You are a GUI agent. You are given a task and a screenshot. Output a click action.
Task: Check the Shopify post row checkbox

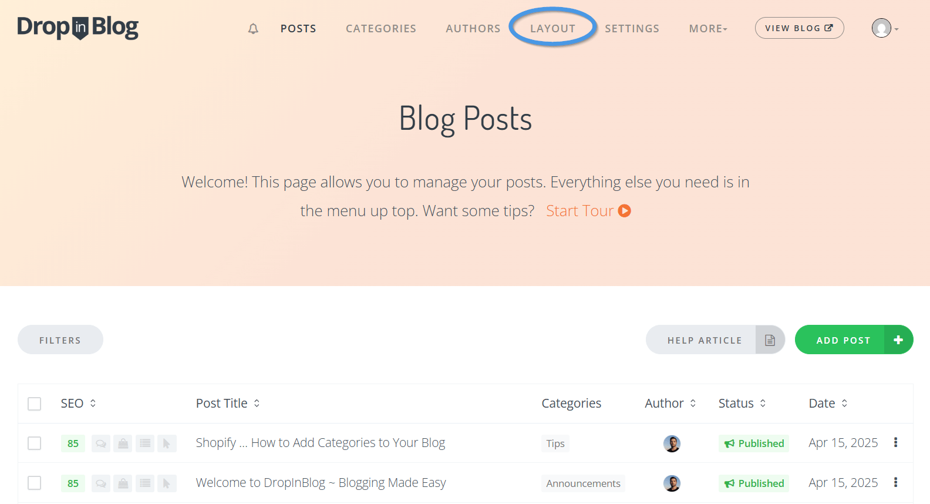click(35, 443)
